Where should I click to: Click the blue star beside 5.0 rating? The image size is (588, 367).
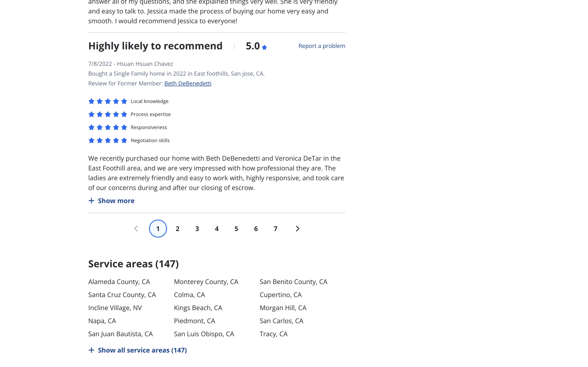click(264, 47)
